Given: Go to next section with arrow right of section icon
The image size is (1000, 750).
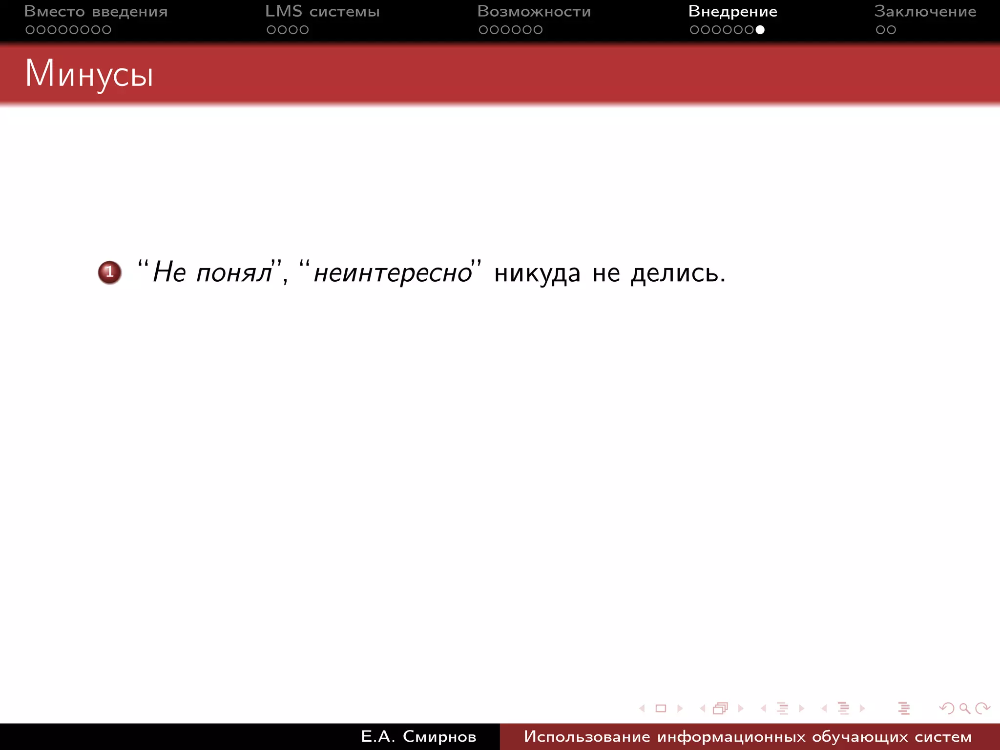Looking at the screenshot, I should pyautogui.click(x=862, y=708).
